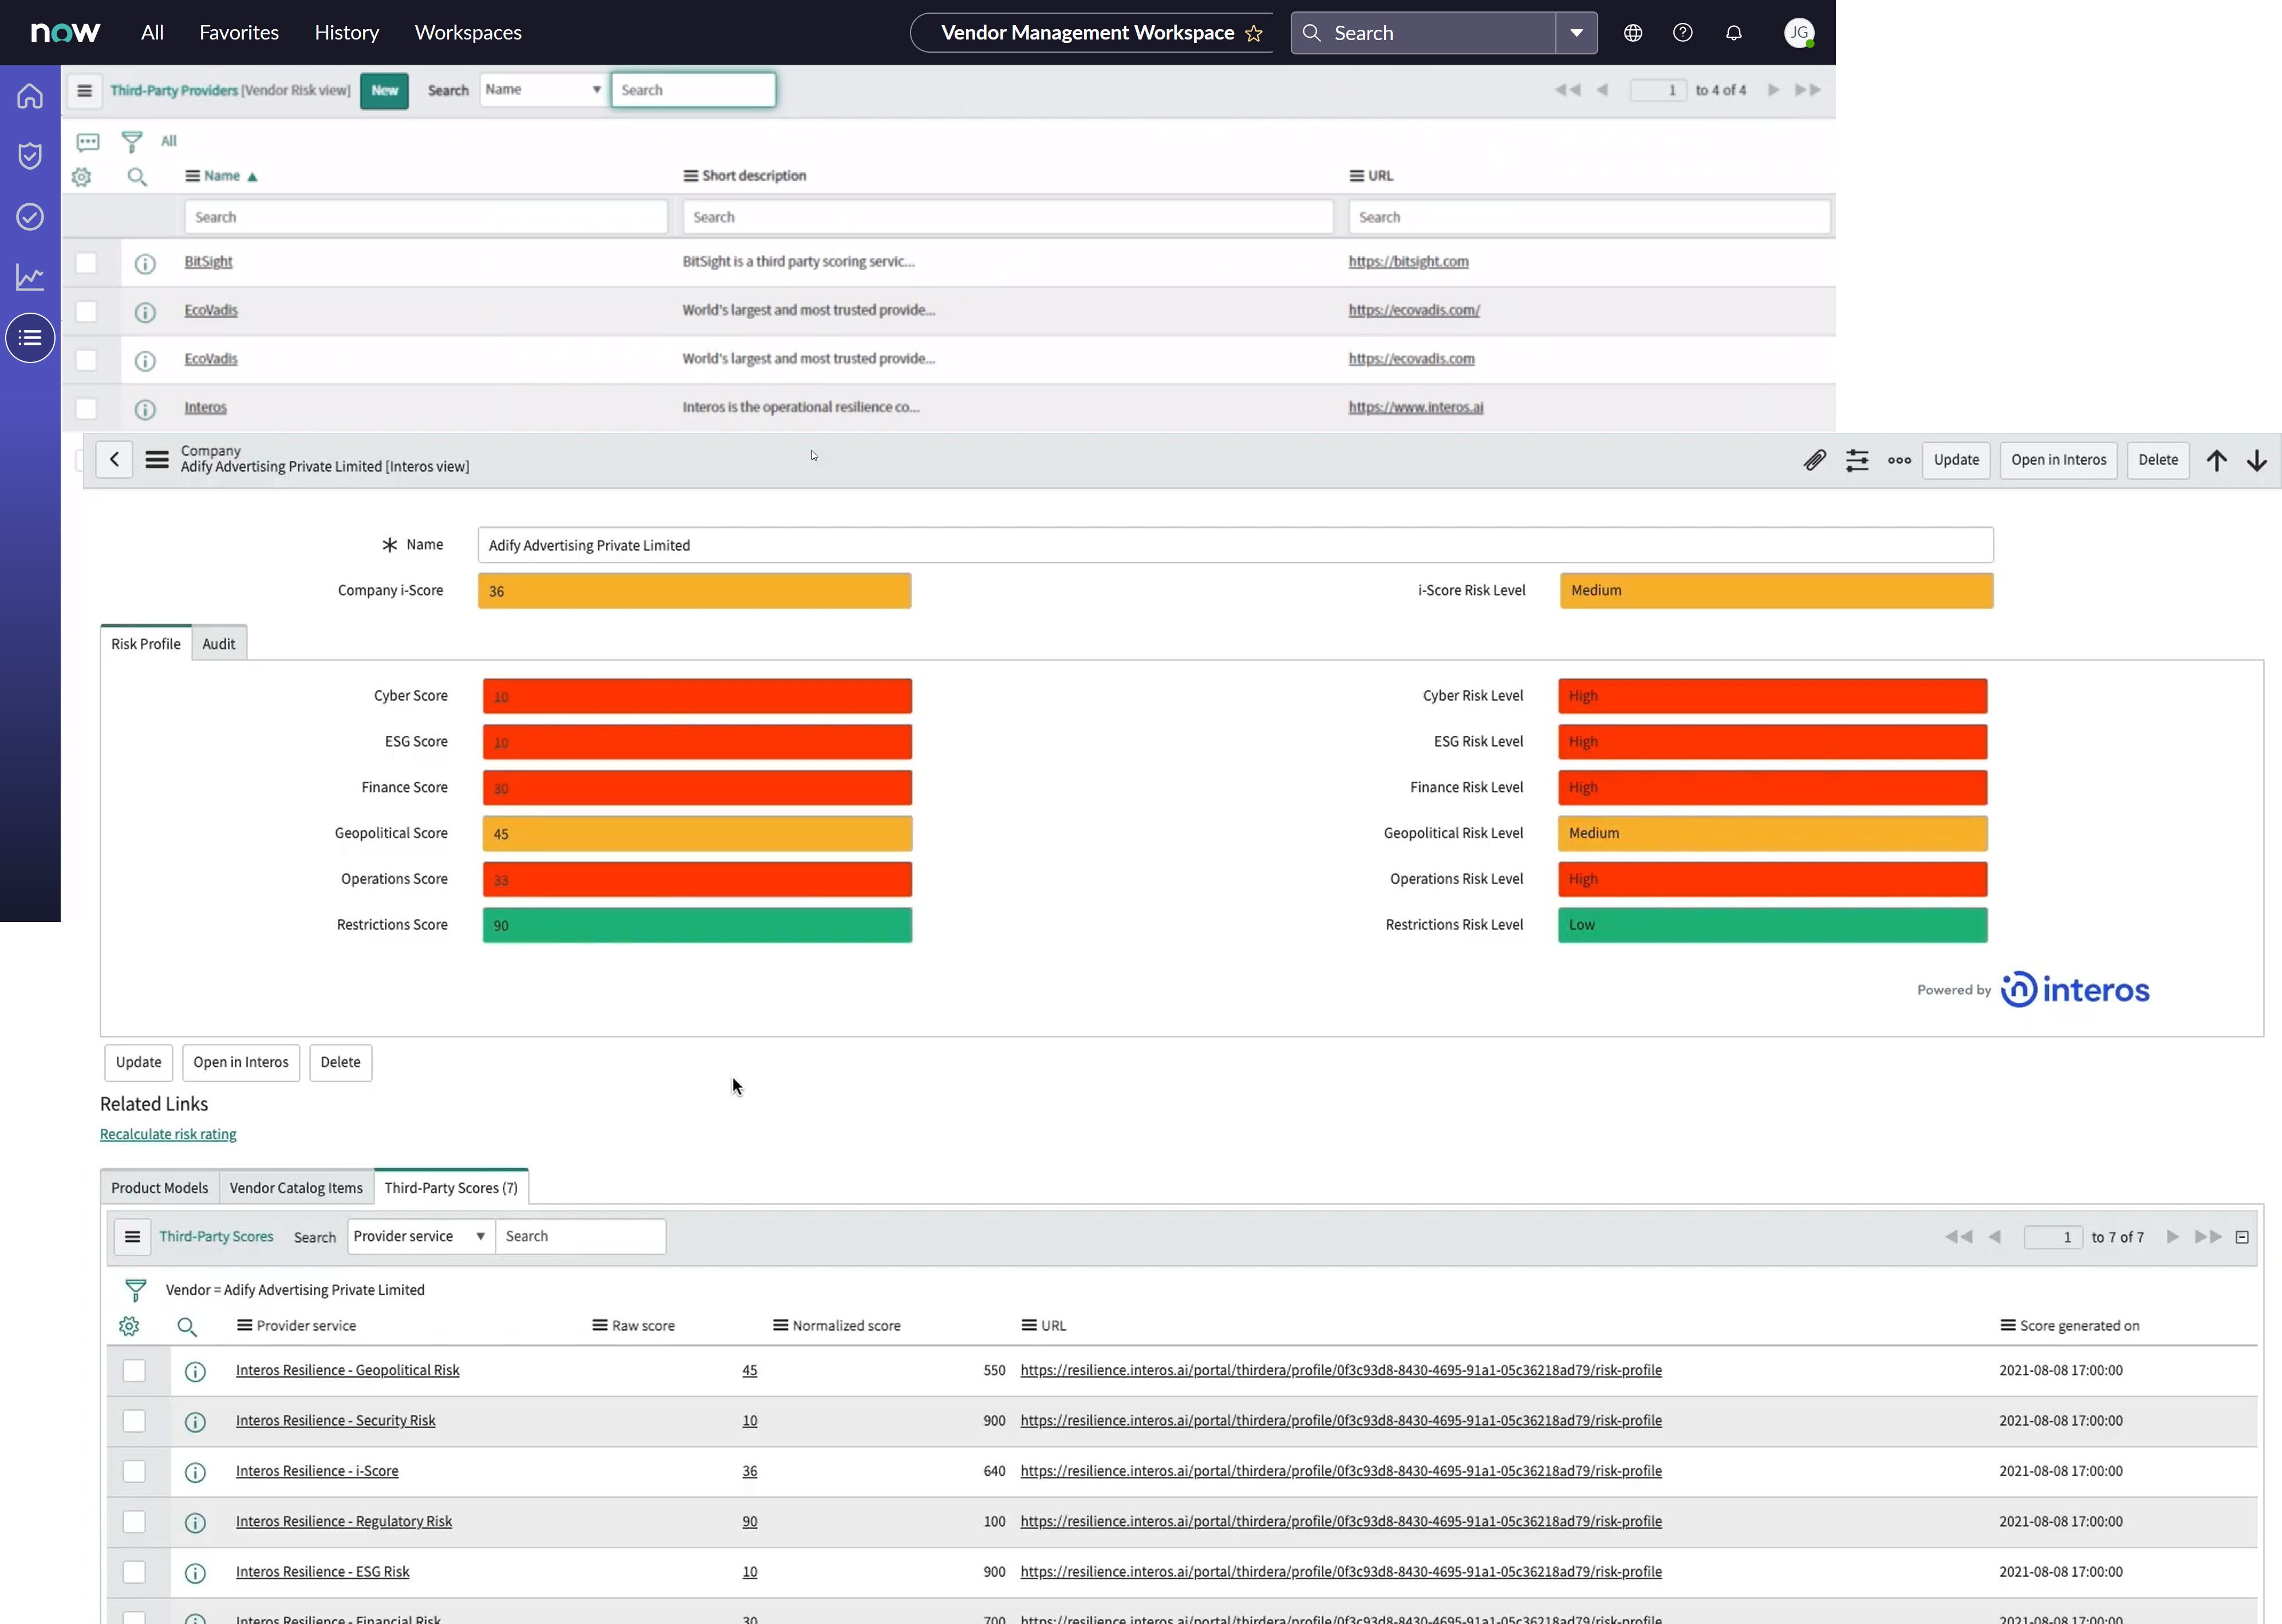Go to previous record up arrow
The height and width of the screenshot is (1624, 2282).
click(x=2216, y=460)
